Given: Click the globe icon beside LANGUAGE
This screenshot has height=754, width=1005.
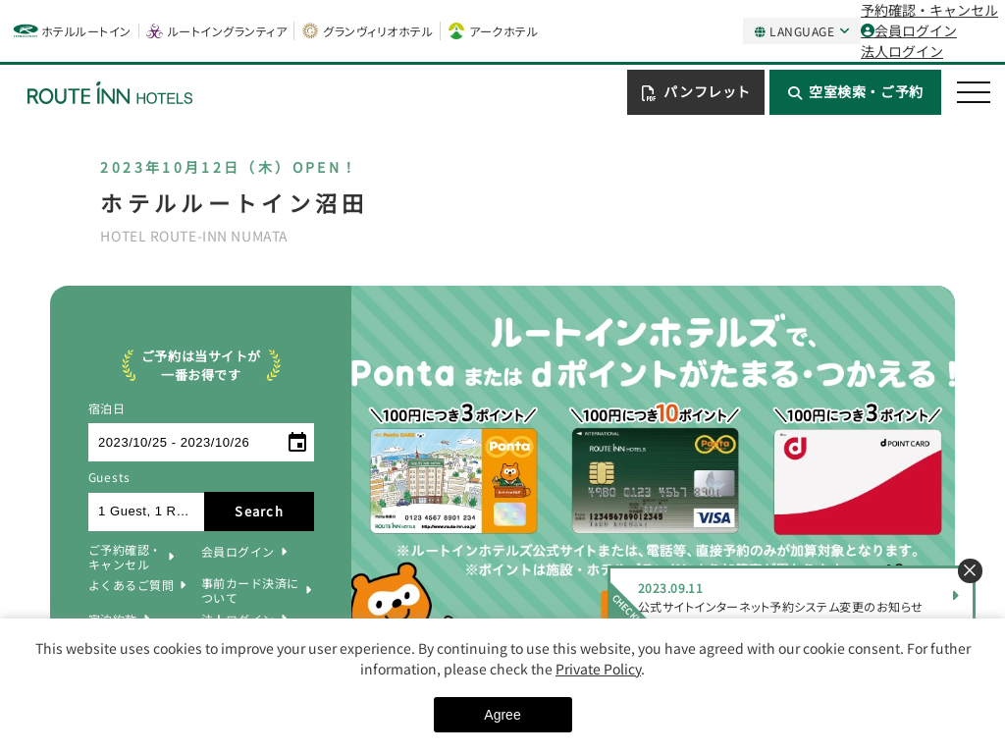Looking at the screenshot, I should (760, 32).
